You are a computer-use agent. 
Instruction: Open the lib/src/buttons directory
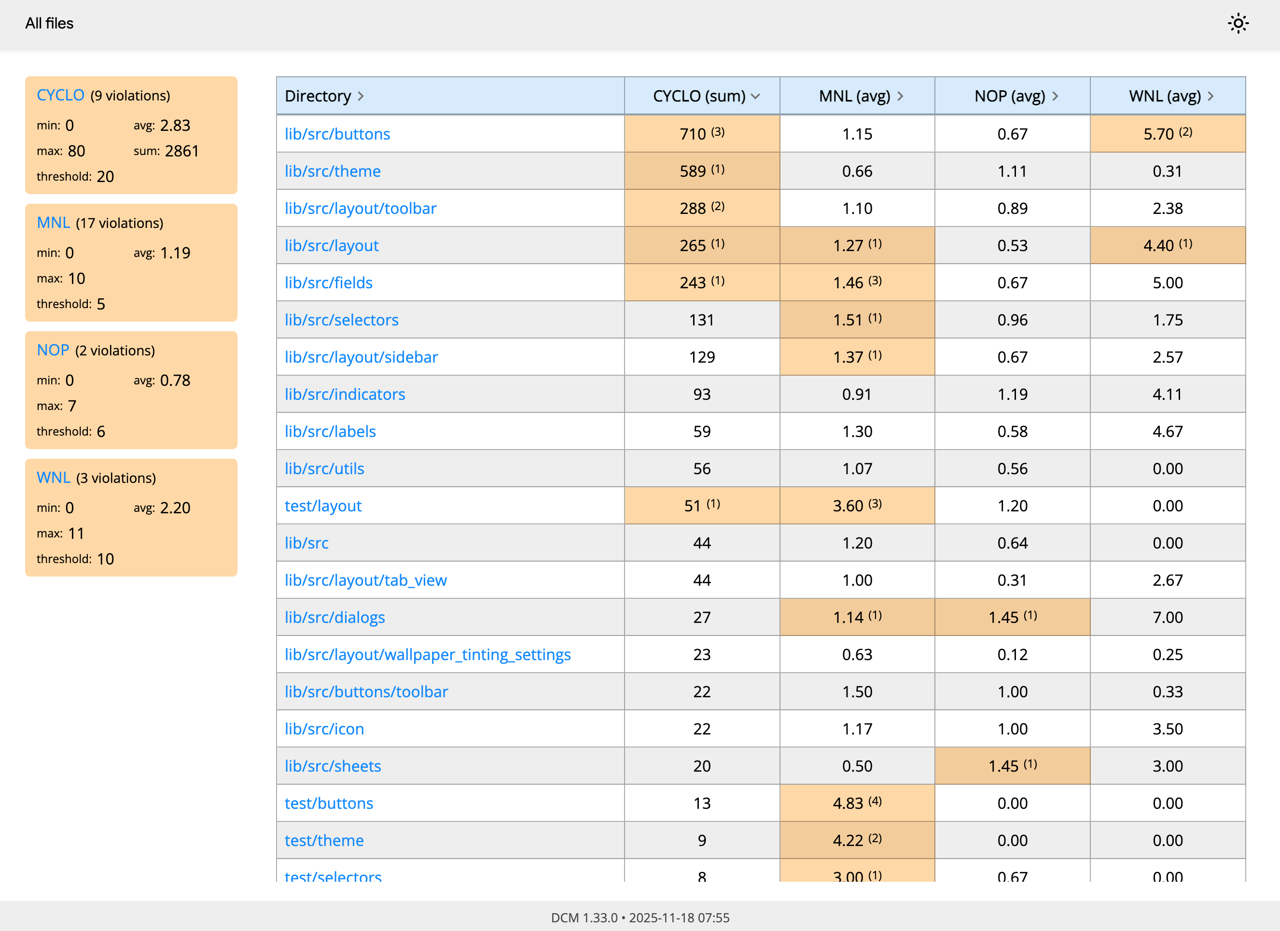click(x=337, y=134)
